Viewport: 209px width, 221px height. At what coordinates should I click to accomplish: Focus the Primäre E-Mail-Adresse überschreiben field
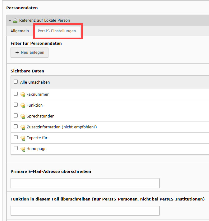click(85, 183)
